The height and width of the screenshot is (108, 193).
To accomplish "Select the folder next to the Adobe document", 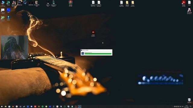I will pyautogui.click(x=127, y=3).
